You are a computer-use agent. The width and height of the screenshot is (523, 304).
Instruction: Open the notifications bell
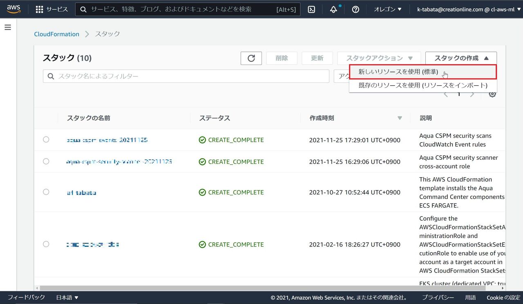(x=333, y=9)
